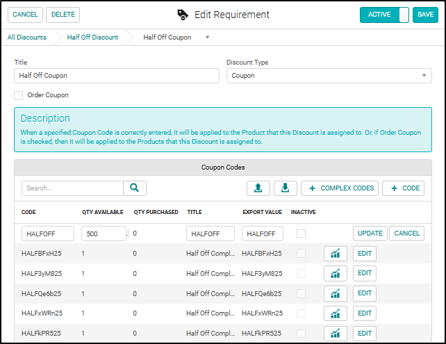View statistics chart for HALFxWRn25

336,313
